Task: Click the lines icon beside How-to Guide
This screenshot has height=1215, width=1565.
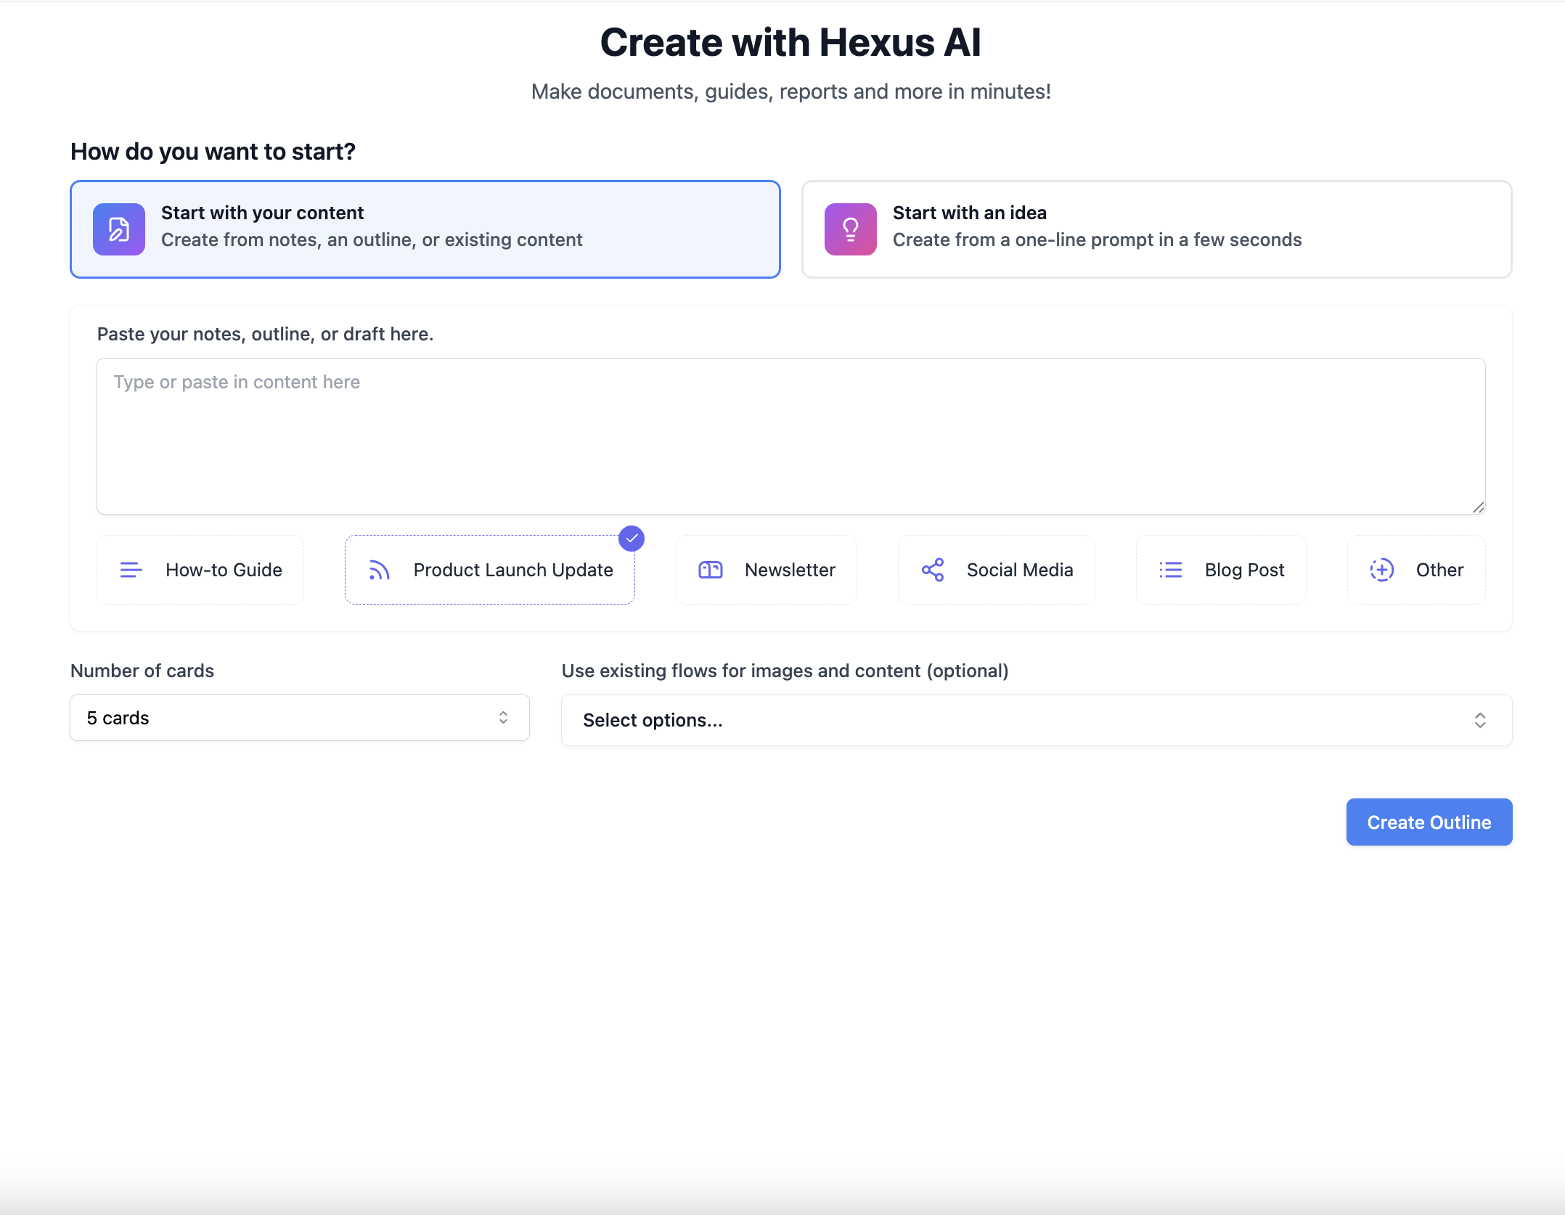Action: [131, 570]
